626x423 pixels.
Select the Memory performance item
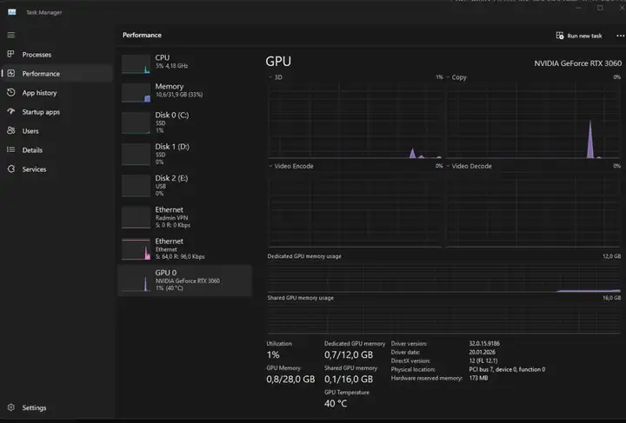185,92
